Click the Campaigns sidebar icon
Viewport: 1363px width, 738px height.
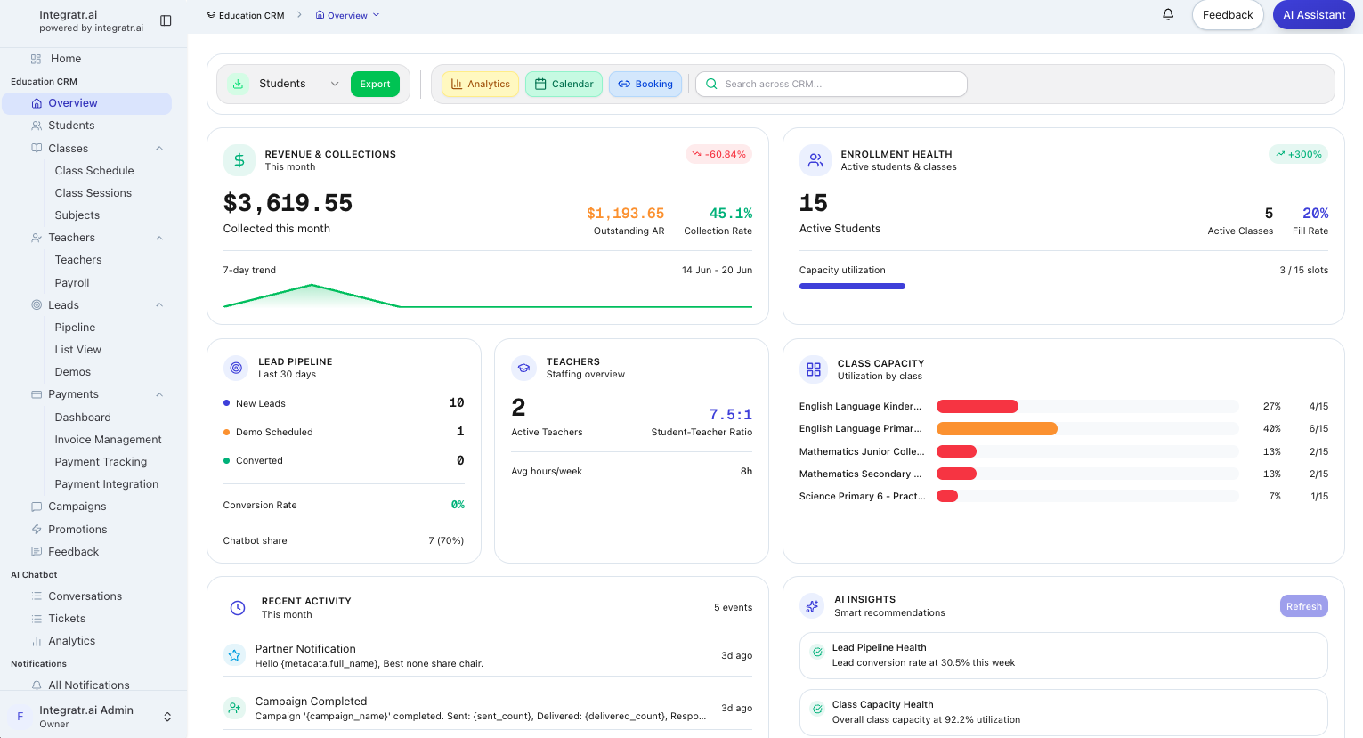(x=37, y=507)
